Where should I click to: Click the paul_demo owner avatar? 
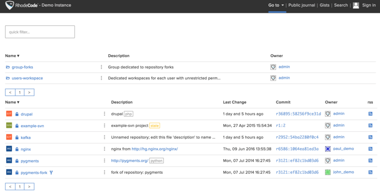(x=328, y=149)
